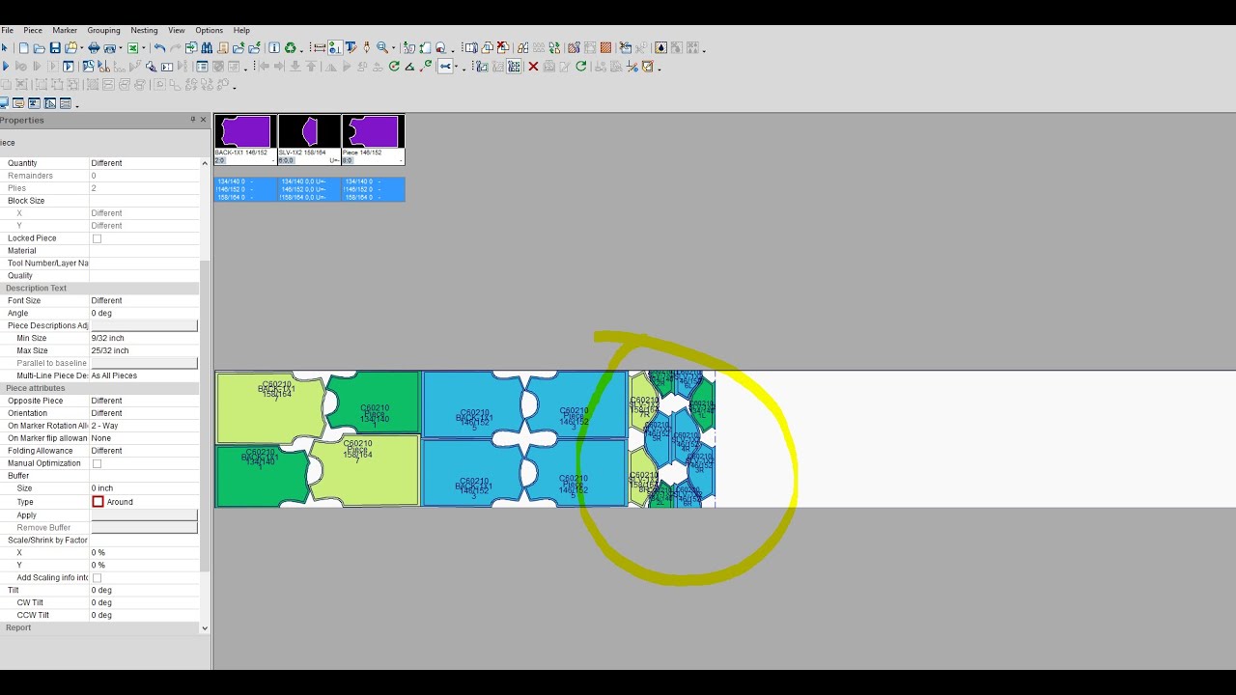1236x695 pixels.
Task: Open the Excel export dropdown arrow
Action: [143, 48]
